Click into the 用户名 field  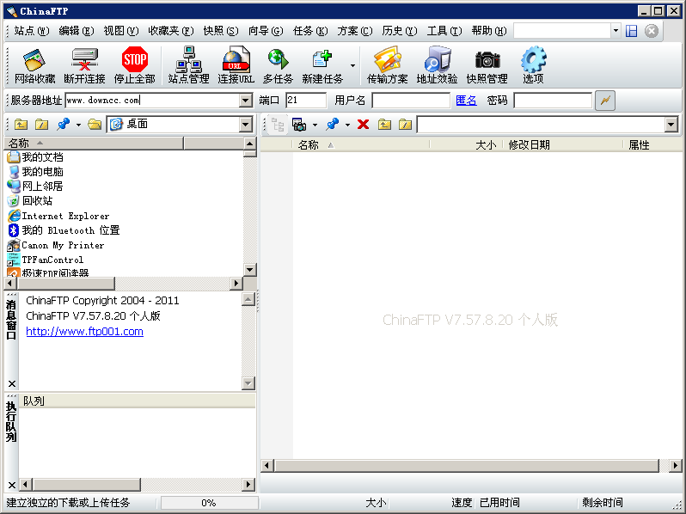[411, 101]
